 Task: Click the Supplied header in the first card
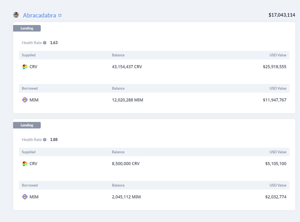(28, 55)
